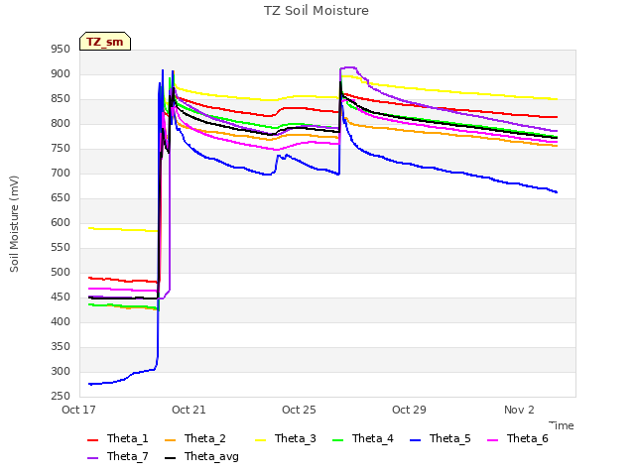Click the yellow Theta_3 legend swatch
The image size is (635, 476).
point(260,440)
